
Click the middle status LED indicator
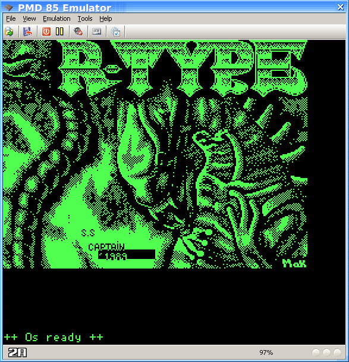326,352
